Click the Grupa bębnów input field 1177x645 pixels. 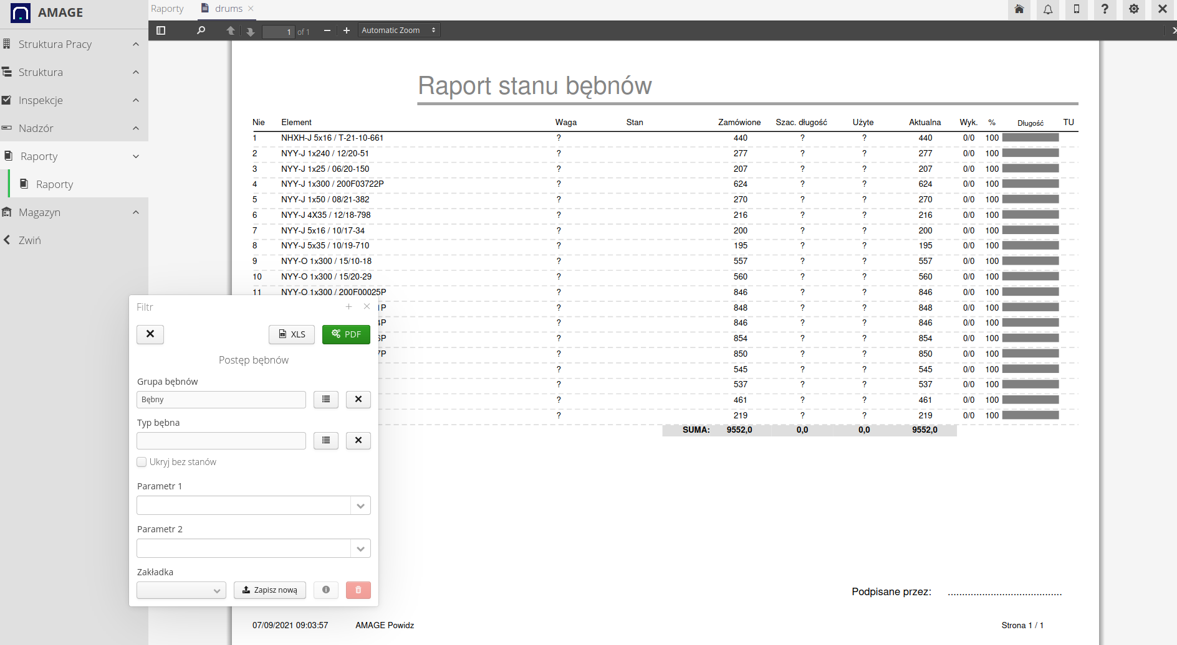click(221, 400)
